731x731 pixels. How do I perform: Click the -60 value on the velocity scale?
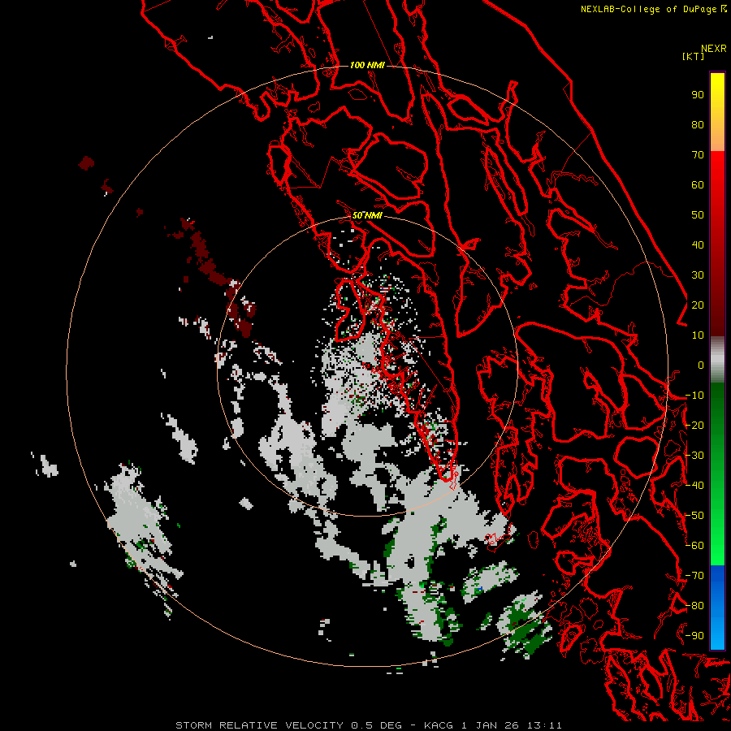pyautogui.click(x=694, y=546)
